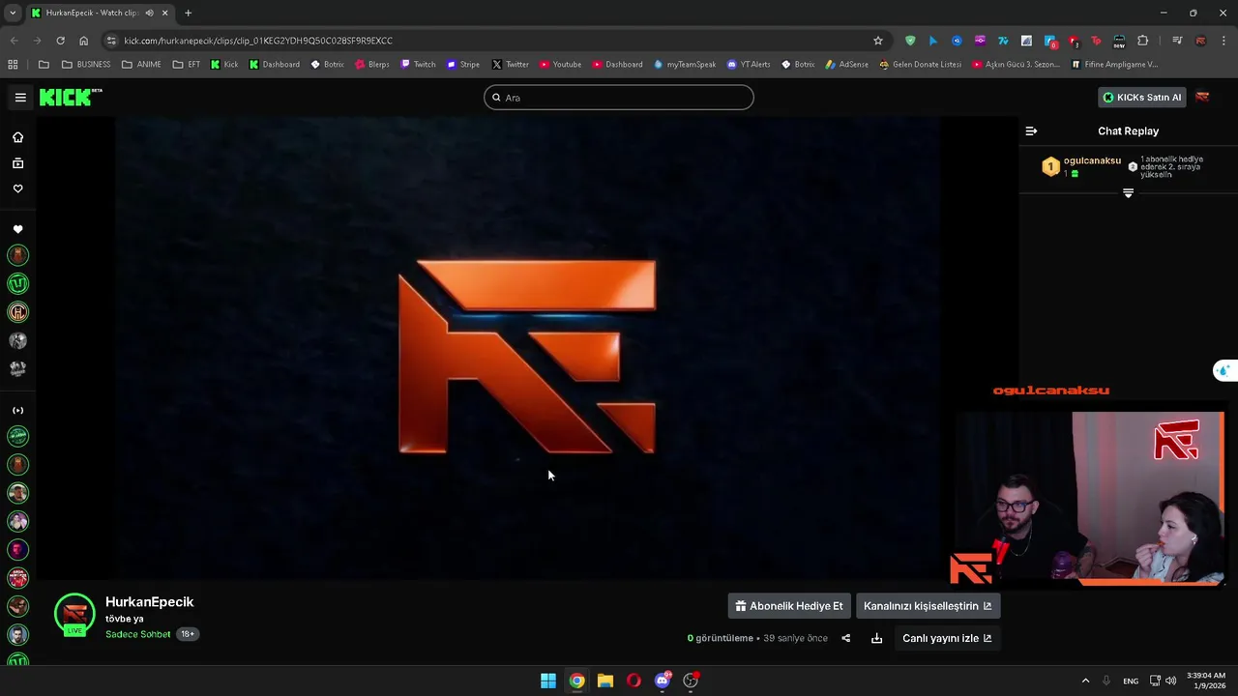Open the Home icon in Kick sidebar

click(x=17, y=137)
